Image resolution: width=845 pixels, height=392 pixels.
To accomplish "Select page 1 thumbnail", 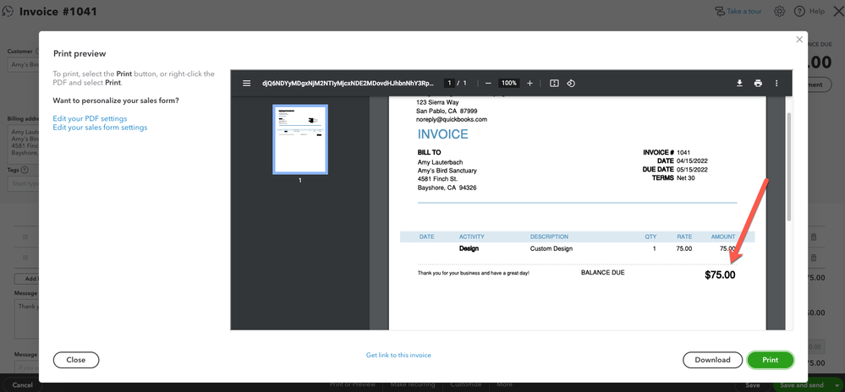I will pos(300,139).
